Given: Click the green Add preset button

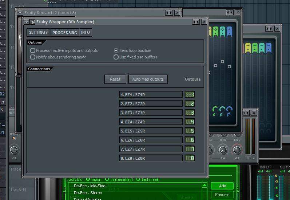Looking at the screenshot, I should tap(222, 186).
